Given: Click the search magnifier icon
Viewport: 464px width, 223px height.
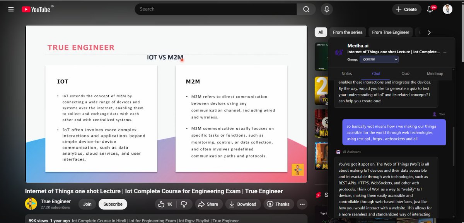Looking at the screenshot, I should pos(305,8).
